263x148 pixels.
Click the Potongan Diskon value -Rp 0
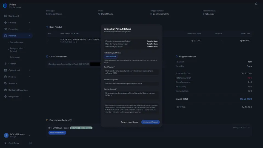pos(249,78)
